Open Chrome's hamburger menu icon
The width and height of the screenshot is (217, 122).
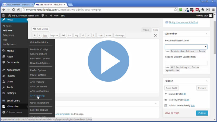tap(213, 10)
